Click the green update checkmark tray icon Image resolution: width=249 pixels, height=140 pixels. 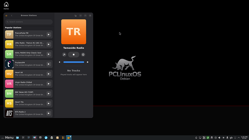[x=208, y=137]
